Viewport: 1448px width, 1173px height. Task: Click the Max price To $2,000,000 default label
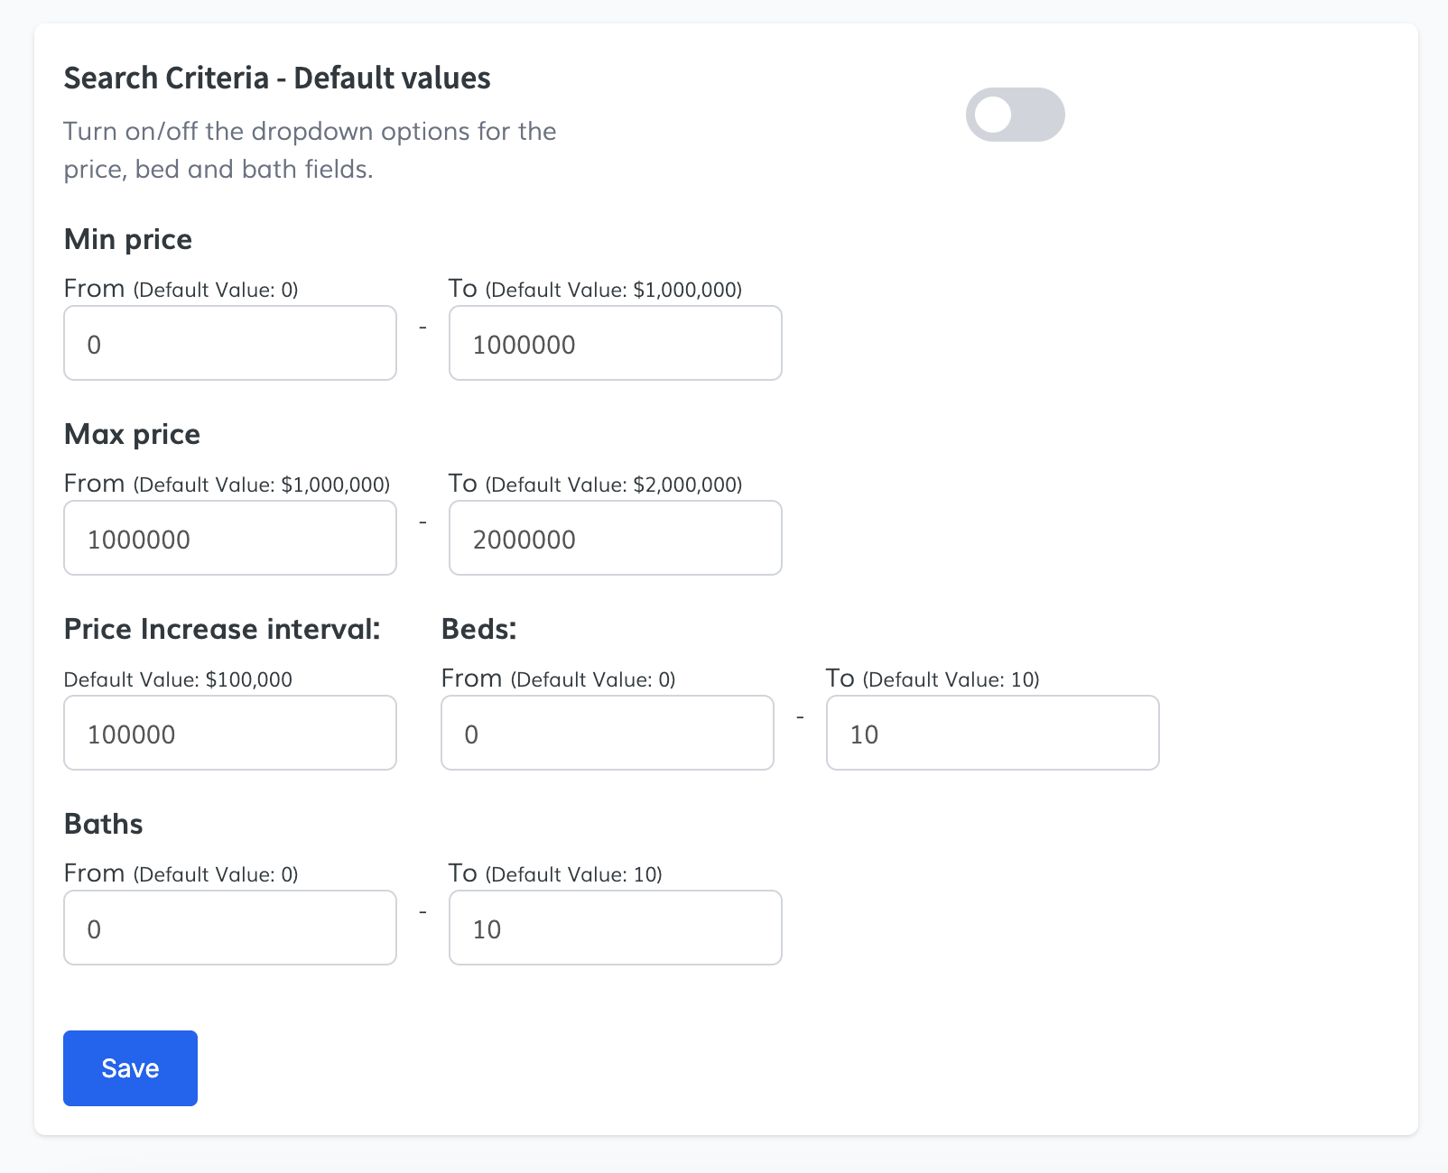click(596, 485)
